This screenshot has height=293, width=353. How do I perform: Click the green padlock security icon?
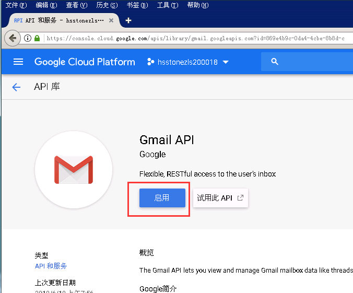click(37, 38)
